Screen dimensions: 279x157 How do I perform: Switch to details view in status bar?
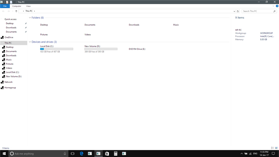(272, 148)
